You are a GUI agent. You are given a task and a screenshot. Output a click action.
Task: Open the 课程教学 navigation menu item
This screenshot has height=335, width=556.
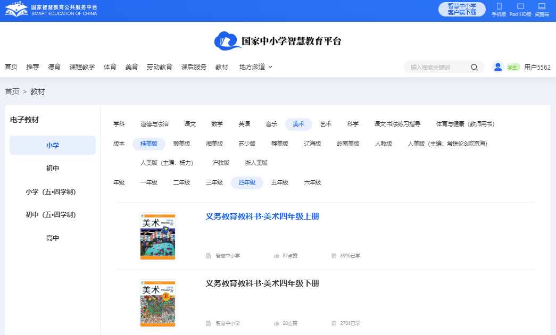click(x=82, y=67)
